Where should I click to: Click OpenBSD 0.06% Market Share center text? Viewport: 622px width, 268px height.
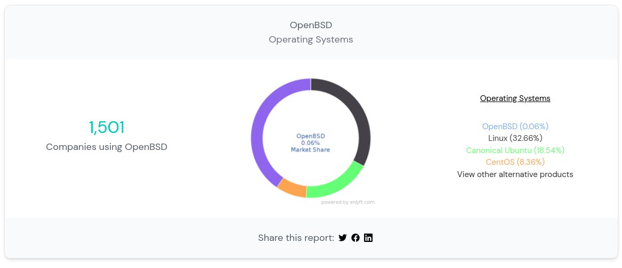[311, 143]
